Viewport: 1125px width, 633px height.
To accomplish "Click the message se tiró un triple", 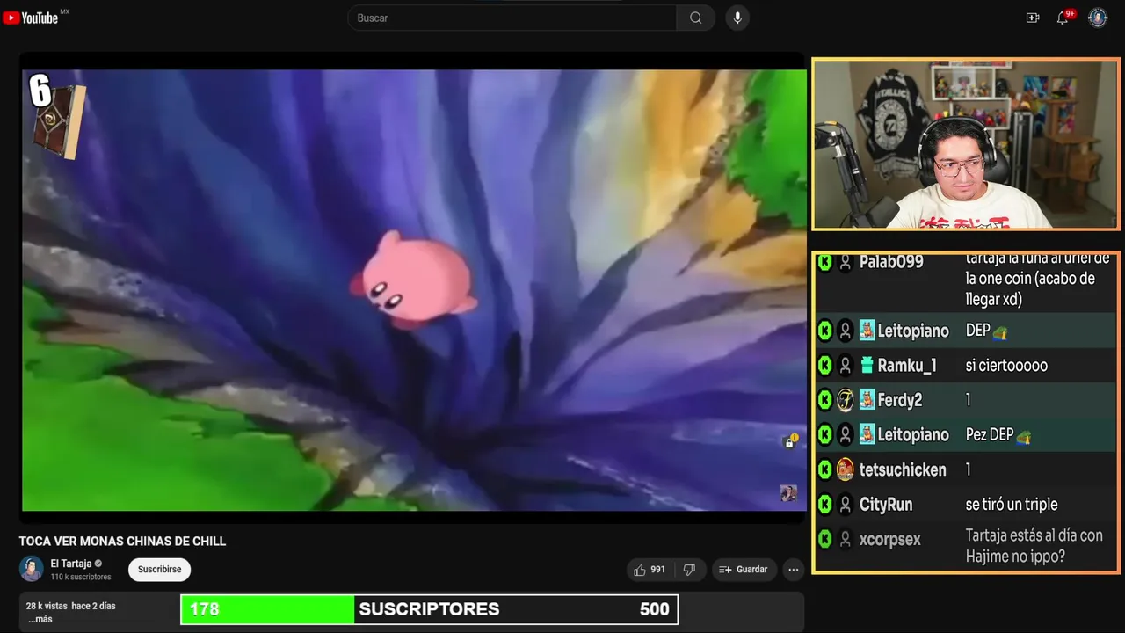I will pos(1012,505).
